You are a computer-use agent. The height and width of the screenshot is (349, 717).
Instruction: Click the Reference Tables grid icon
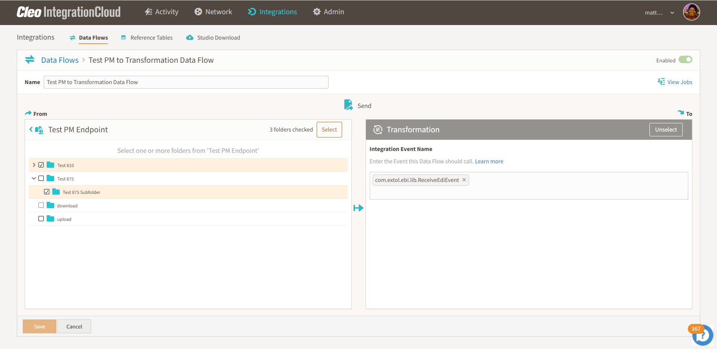(x=124, y=38)
